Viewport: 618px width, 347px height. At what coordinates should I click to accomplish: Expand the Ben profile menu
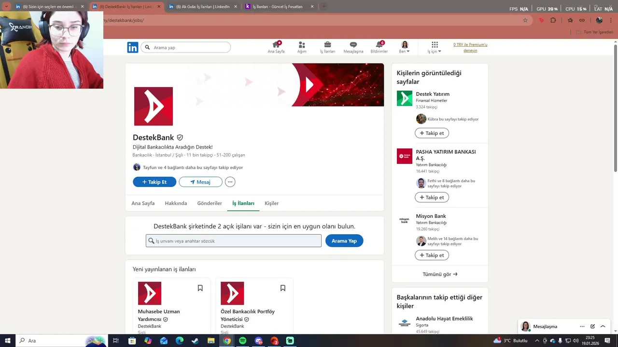(x=405, y=47)
